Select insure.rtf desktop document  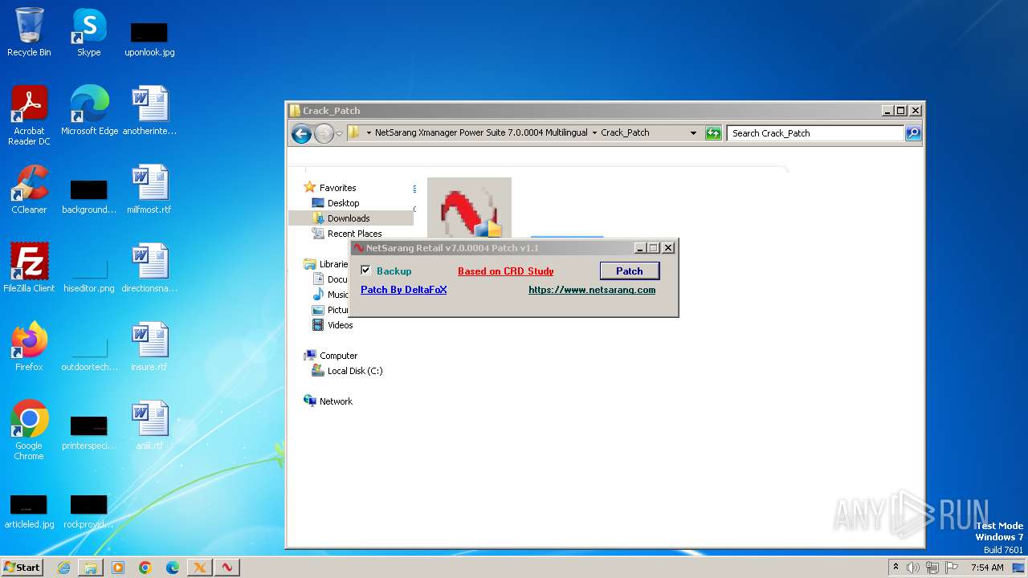tap(149, 347)
